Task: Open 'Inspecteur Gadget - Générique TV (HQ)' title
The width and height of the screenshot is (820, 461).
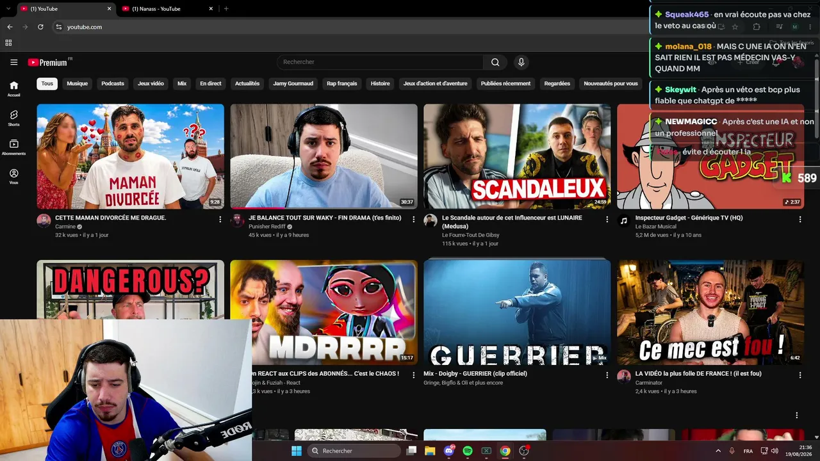Action: [x=689, y=218]
